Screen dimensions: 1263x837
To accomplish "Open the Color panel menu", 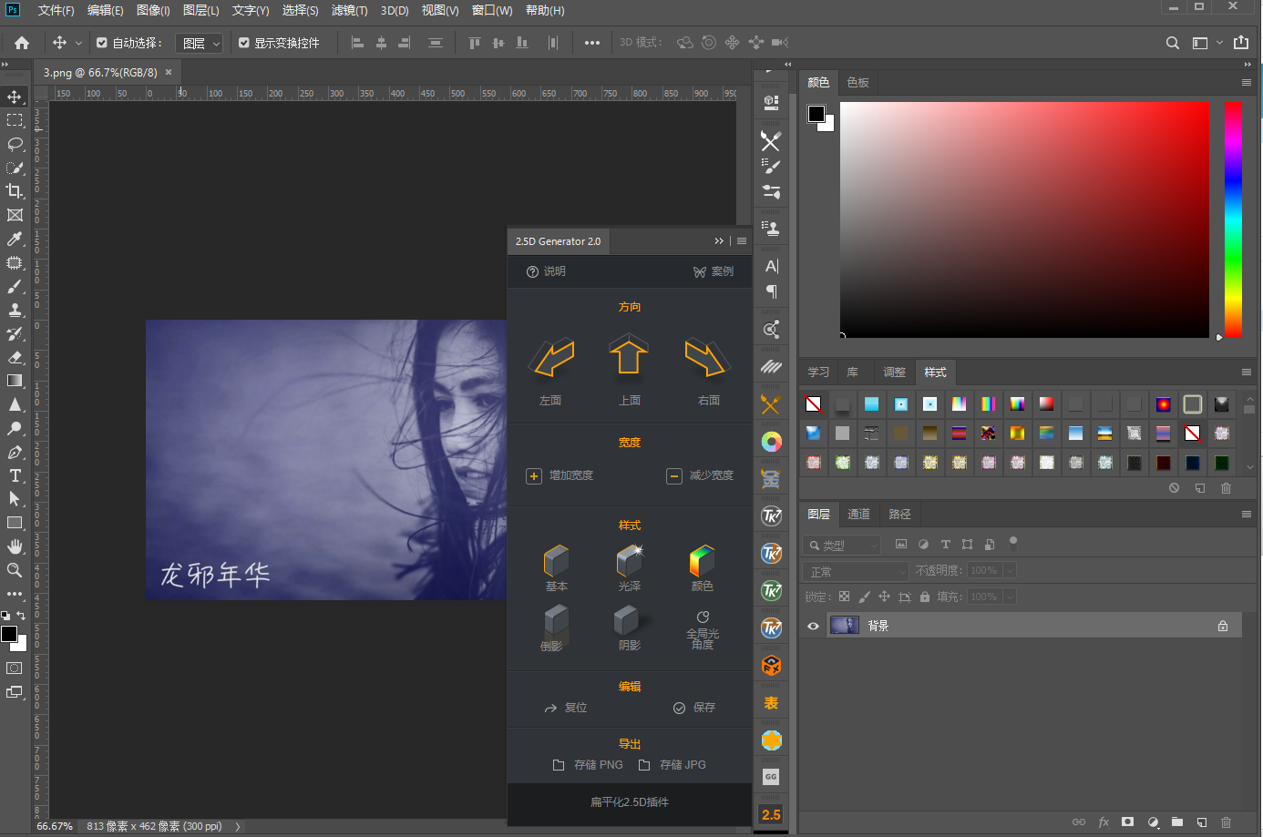I will pyautogui.click(x=1246, y=82).
